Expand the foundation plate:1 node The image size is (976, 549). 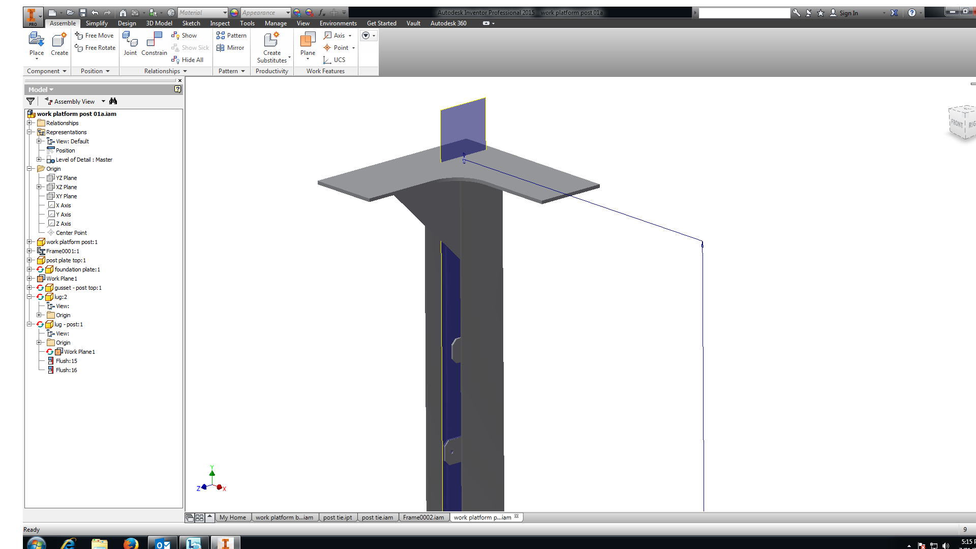coord(29,269)
